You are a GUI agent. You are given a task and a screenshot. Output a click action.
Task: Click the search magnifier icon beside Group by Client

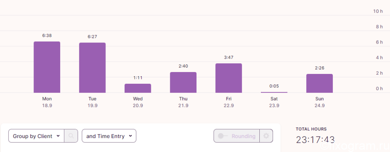click(71, 136)
